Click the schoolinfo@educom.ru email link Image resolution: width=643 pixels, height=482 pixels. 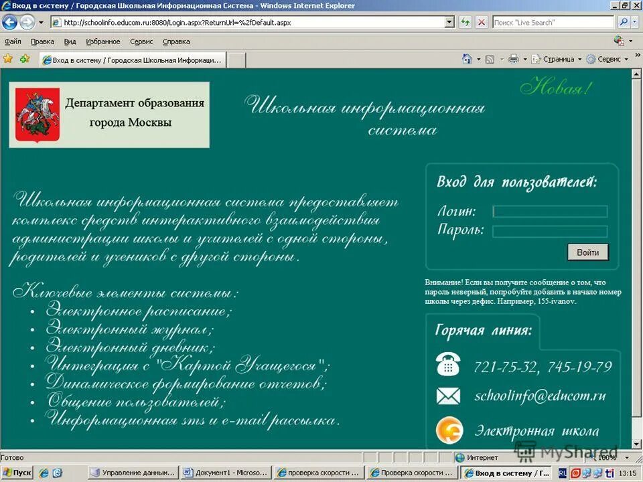[540, 396]
